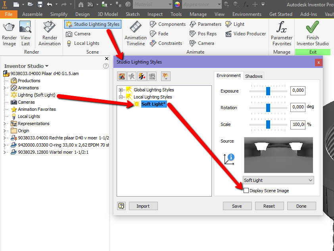Click browser panel help question mark
Image resolution: width=334 pixels, height=251 pixels.
106,66
